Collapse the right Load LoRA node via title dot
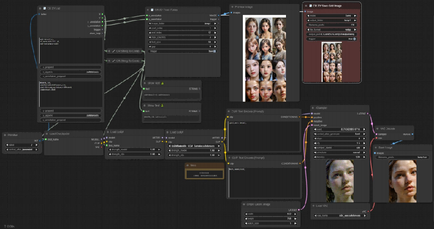The width and height of the screenshot is (434, 229). pos(167,132)
